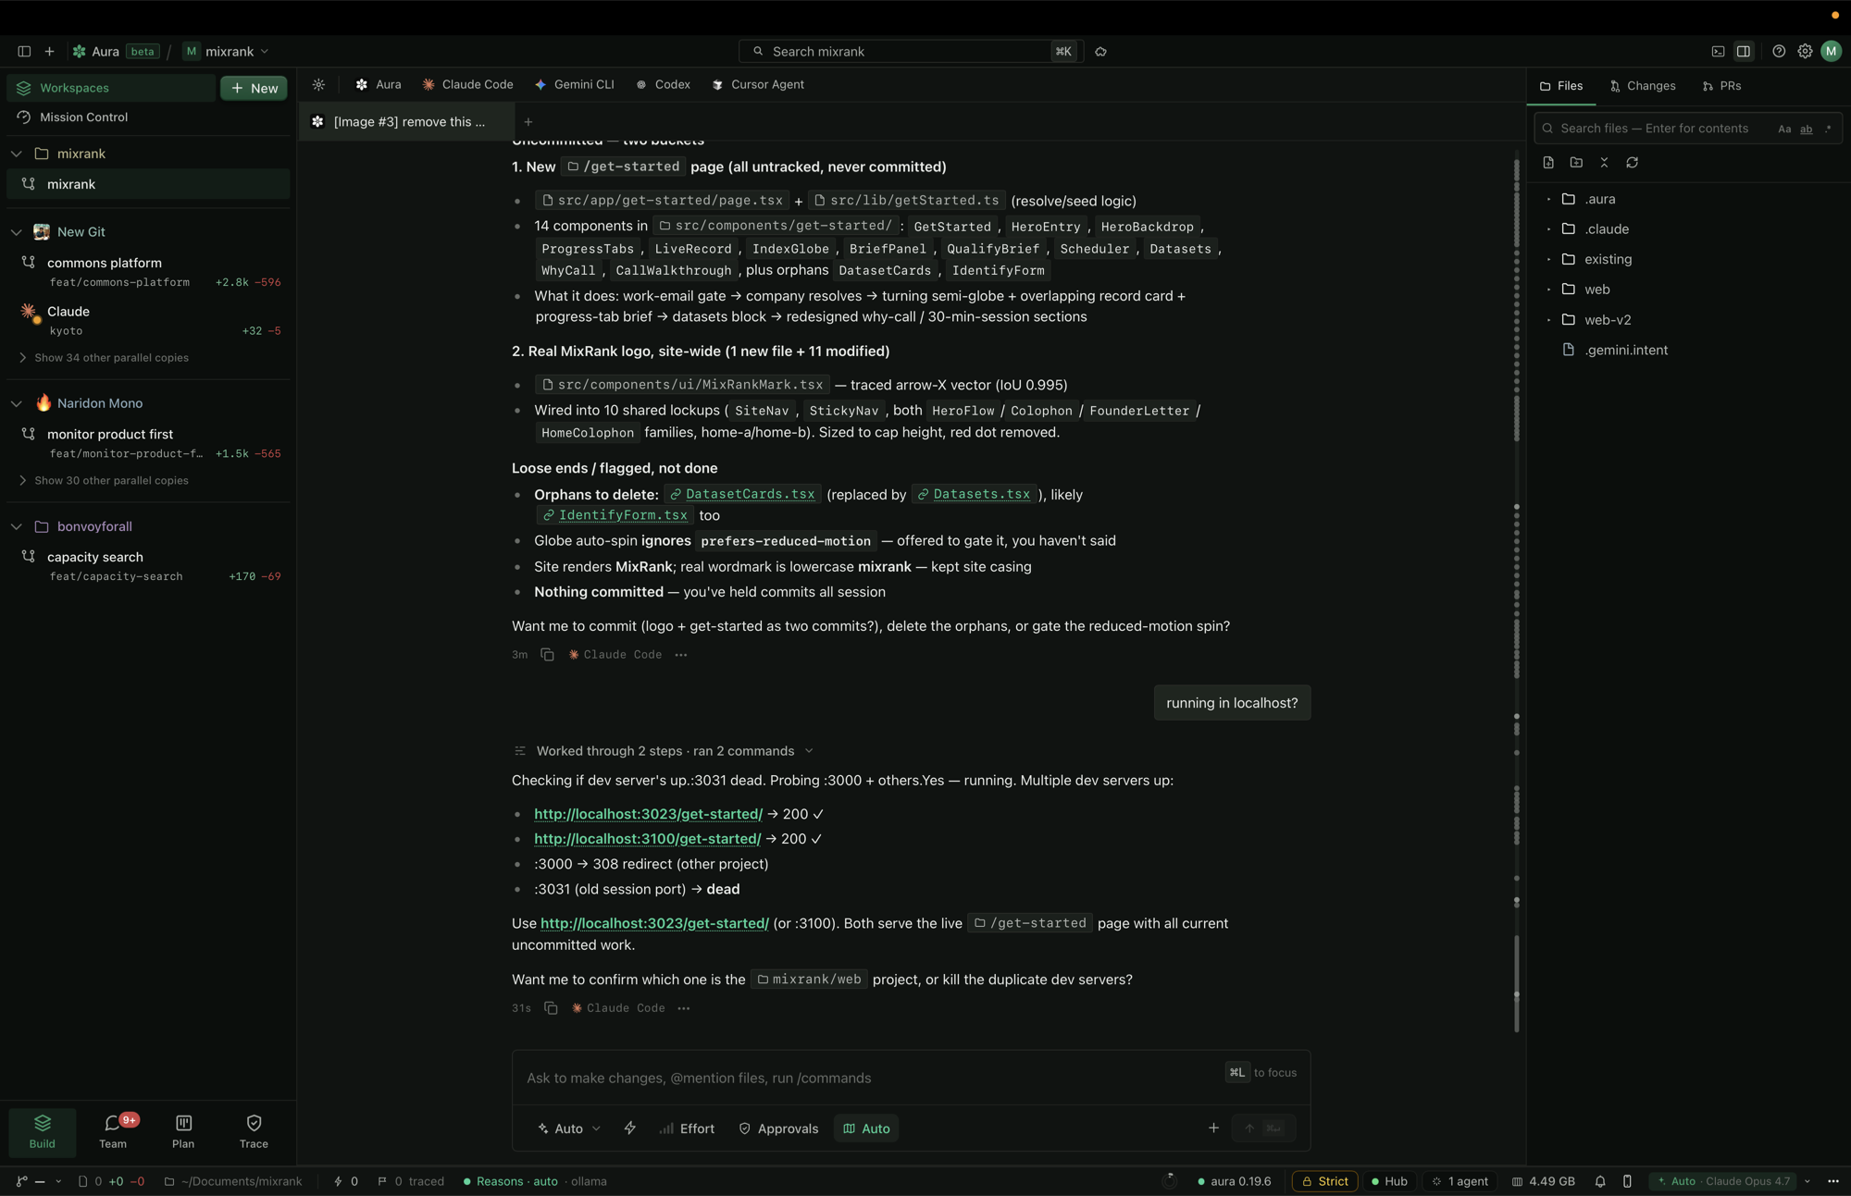Open the terminal panel icon in top bar
This screenshot has height=1196, width=1851.
coord(1718,52)
